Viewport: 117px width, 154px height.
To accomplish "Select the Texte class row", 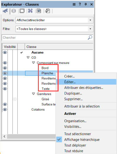I will pyautogui.click(x=46, y=89).
